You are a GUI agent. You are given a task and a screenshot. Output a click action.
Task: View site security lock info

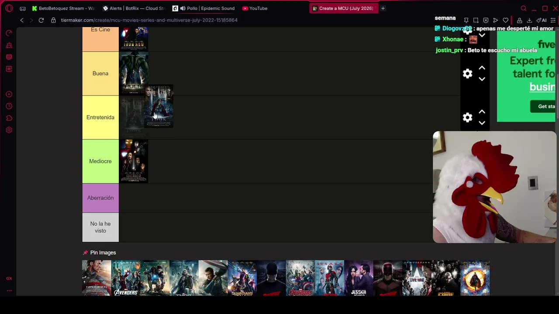tap(53, 20)
